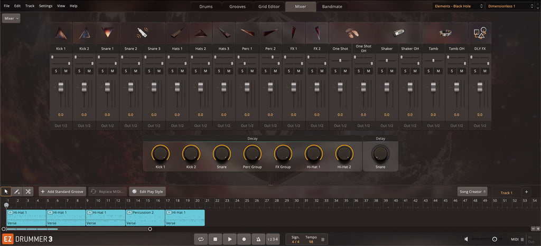Toggle the loop playback button
This screenshot has width=541, height=246.
200,239
